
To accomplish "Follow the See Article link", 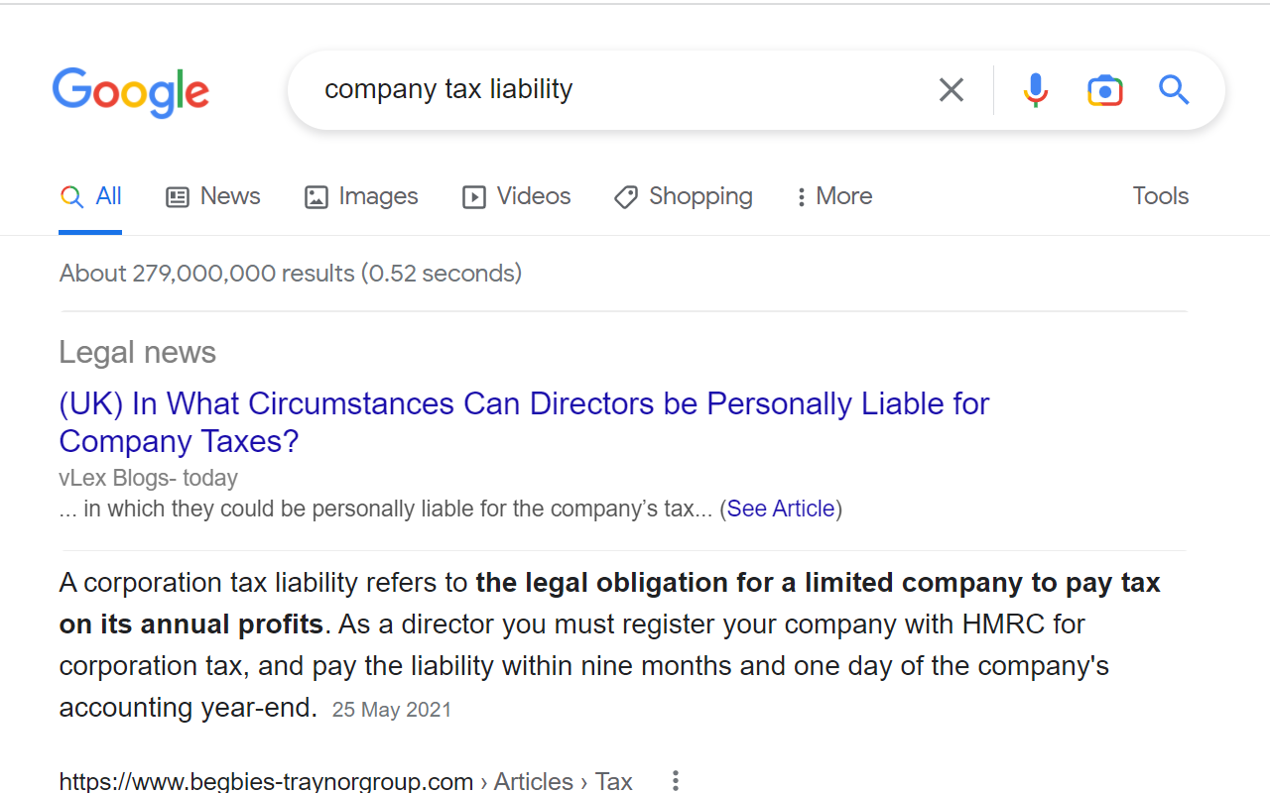I will (x=781, y=509).
